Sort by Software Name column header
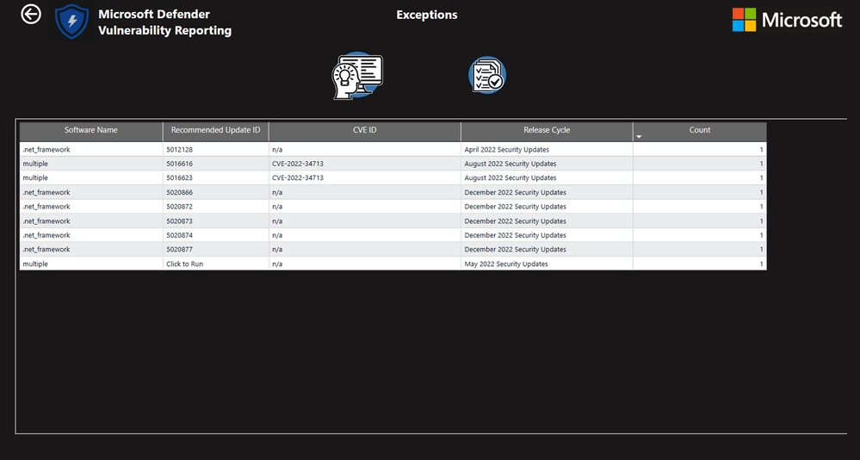860x460 pixels. [x=91, y=130]
